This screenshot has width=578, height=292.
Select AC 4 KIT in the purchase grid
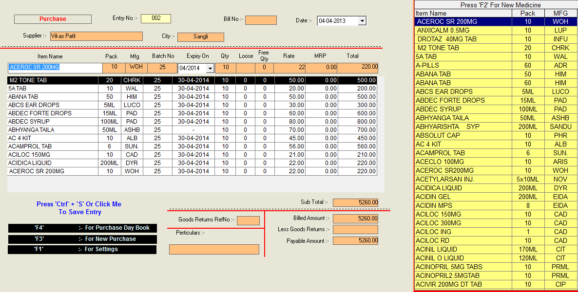click(192, 138)
